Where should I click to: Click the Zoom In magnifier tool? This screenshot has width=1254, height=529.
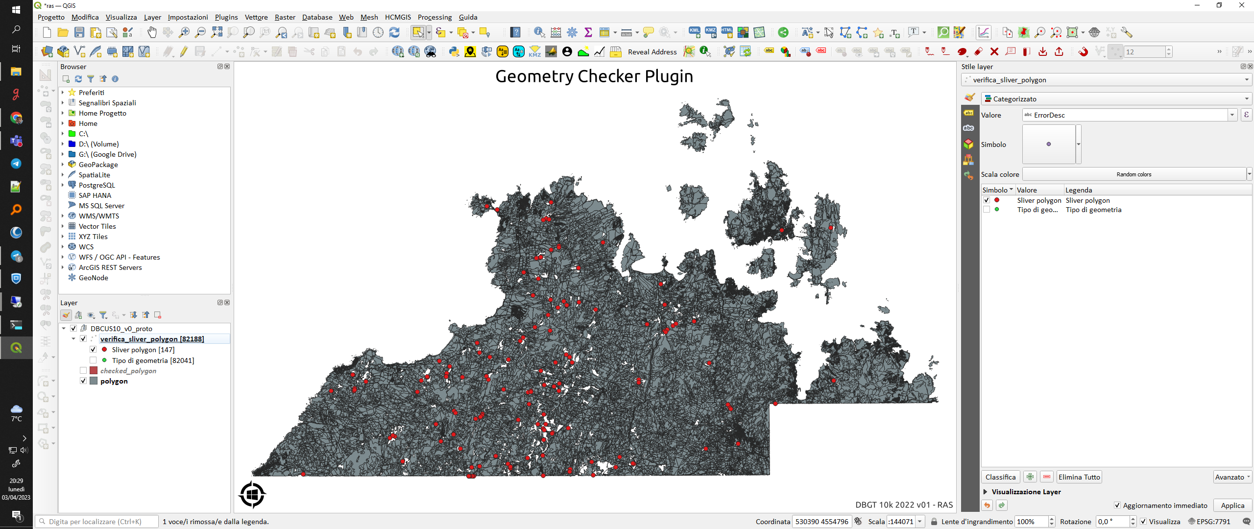click(x=184, y=33)
